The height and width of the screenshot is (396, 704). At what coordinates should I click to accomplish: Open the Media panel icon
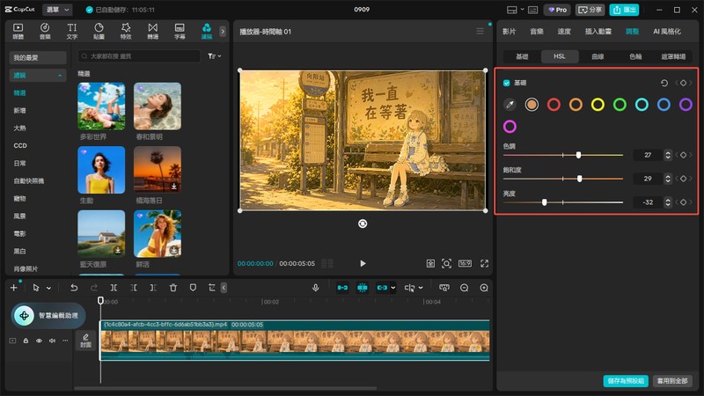[18, 31]
